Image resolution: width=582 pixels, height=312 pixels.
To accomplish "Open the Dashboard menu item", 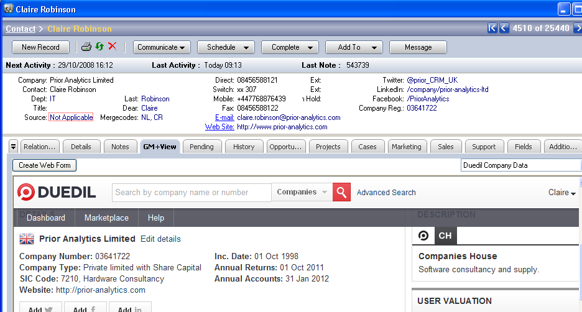I will [x=45, y=218].
